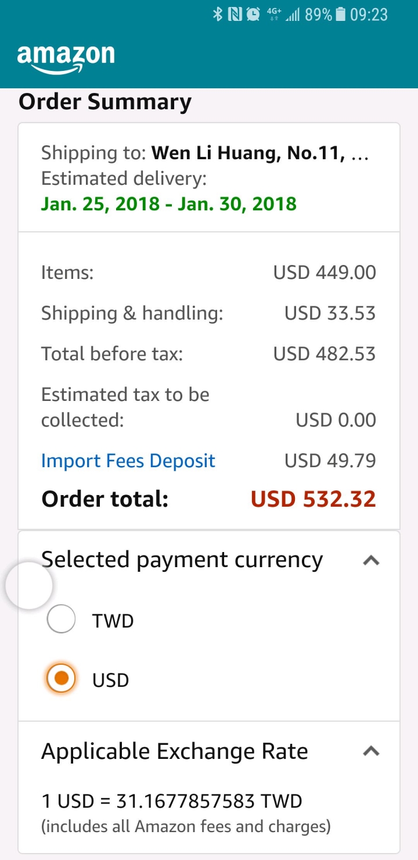Tap the Items USD 449.00 row
418x860 pixels.
coord(208,272)
